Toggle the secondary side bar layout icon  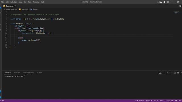(x=164, y=2)
